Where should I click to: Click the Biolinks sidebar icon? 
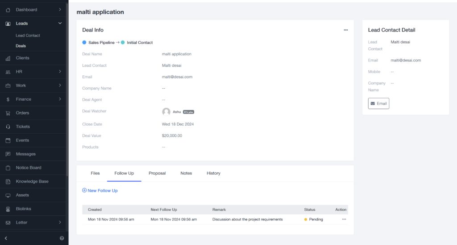(x=8, y=209)
